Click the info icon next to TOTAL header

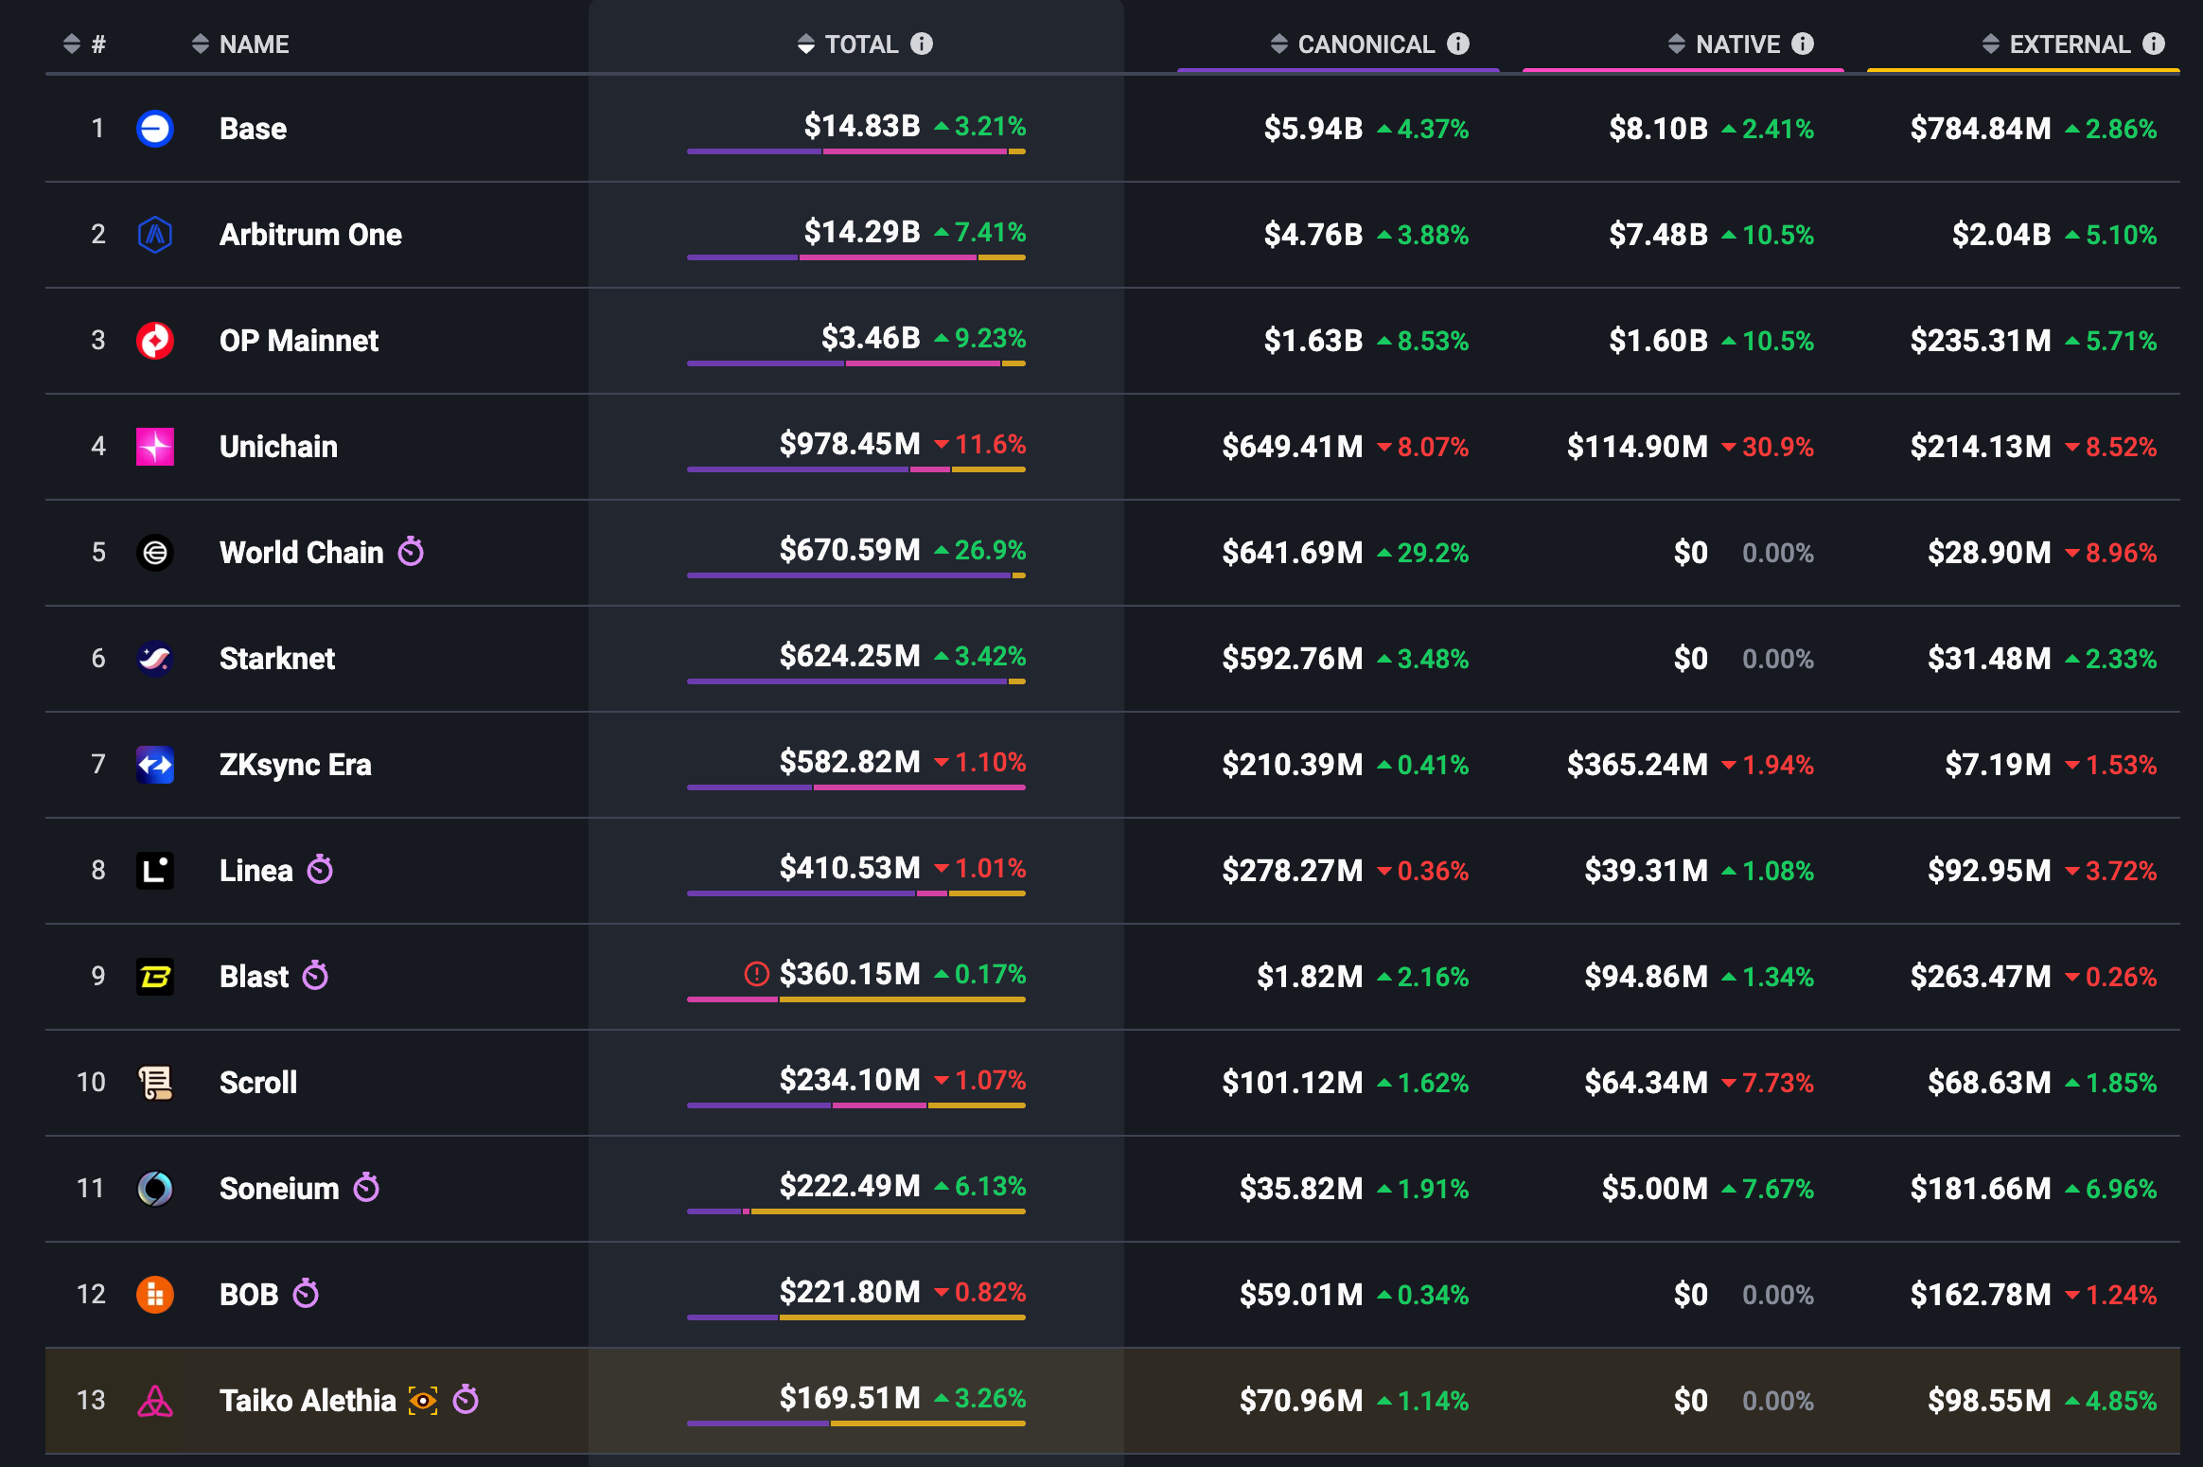point(922,44)
